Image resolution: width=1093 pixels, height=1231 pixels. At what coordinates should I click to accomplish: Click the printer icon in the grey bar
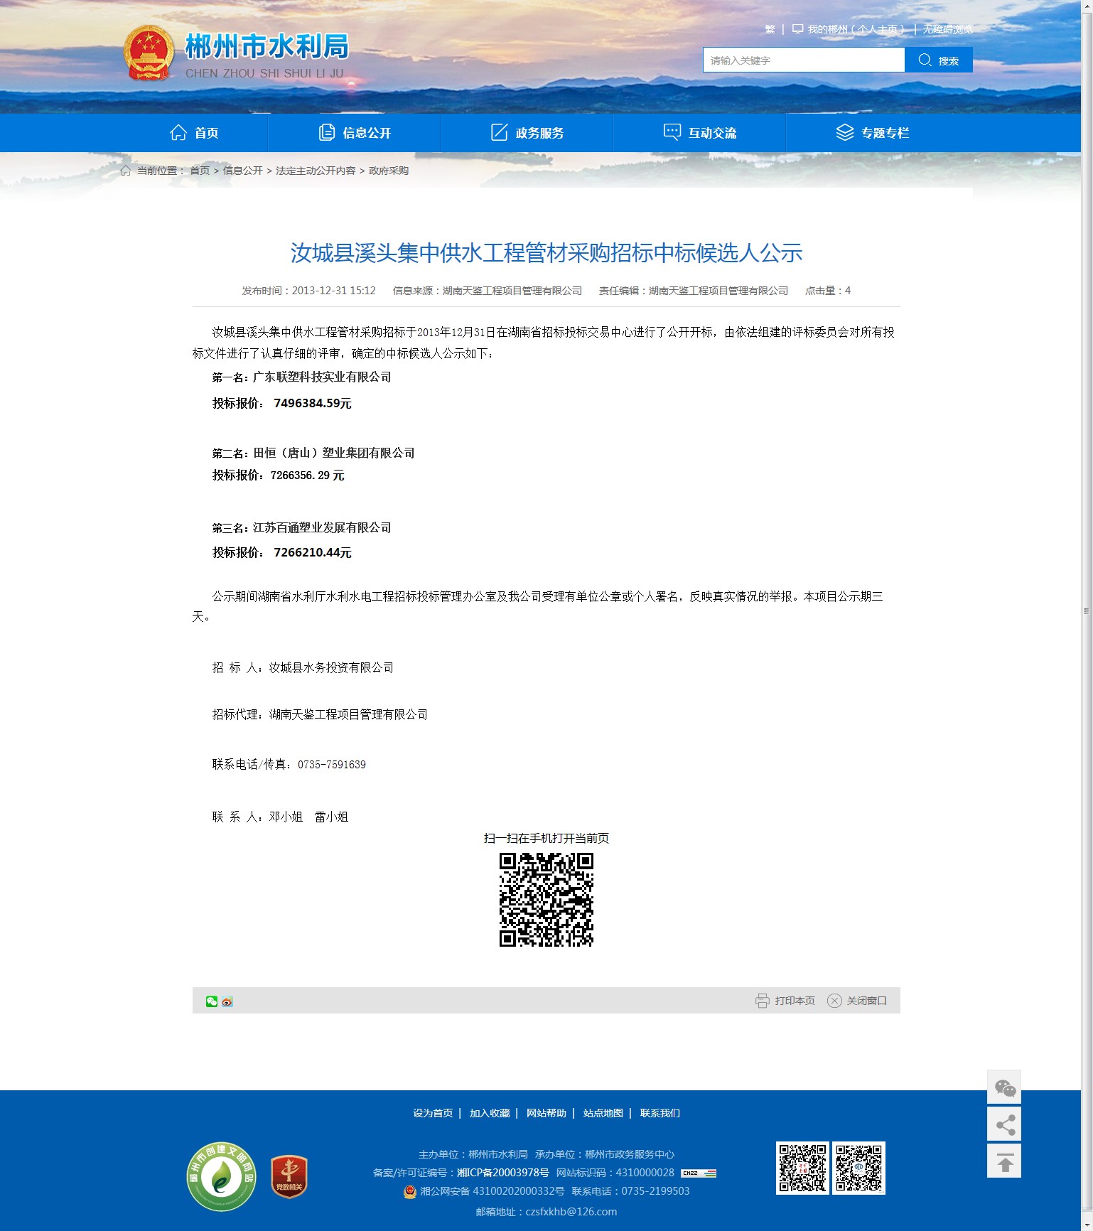pyautogui.click(x=762, y=1001)
